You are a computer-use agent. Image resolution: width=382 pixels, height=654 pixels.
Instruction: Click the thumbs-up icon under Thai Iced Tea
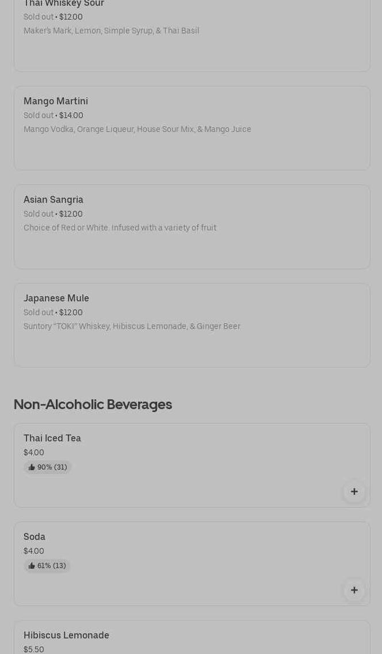(x=32, y=467)
